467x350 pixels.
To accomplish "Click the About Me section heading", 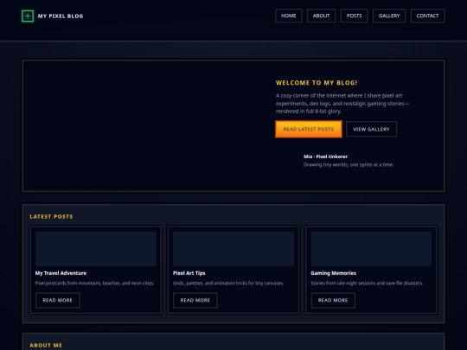I will click(46, 345).
